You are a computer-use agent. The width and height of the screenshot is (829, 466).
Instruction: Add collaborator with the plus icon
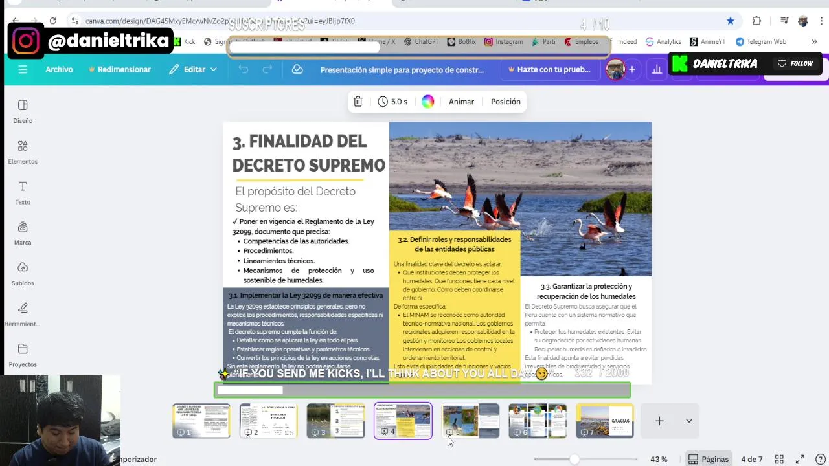(x=632, y=69)
